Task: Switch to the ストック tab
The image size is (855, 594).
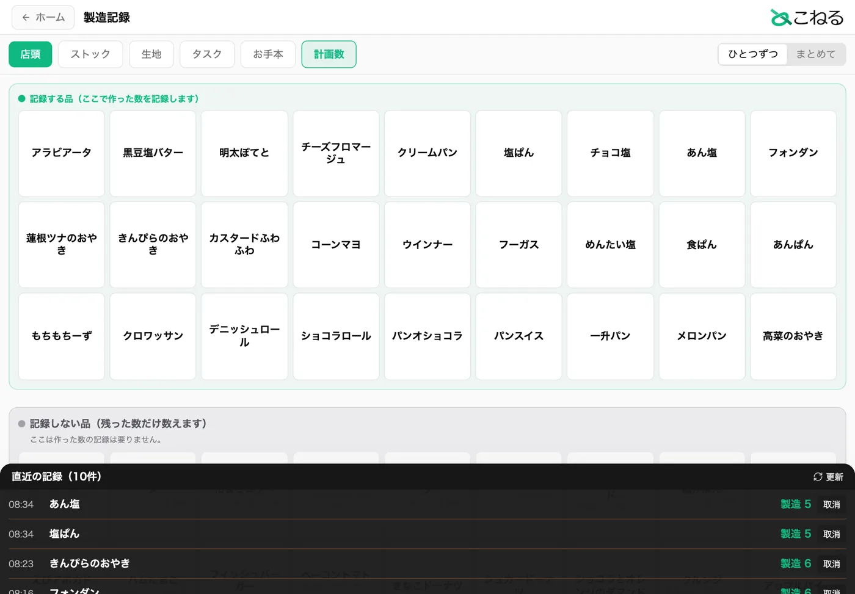Action: click(x=90, y=54)
